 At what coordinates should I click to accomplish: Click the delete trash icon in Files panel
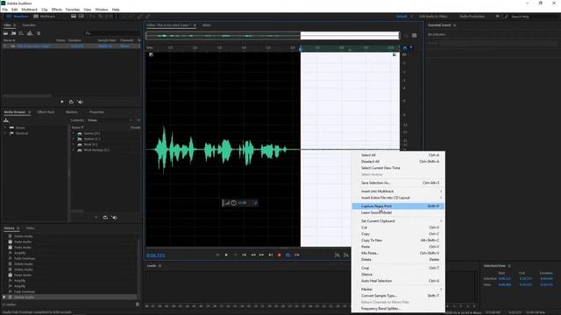click(x=39, y=33)
